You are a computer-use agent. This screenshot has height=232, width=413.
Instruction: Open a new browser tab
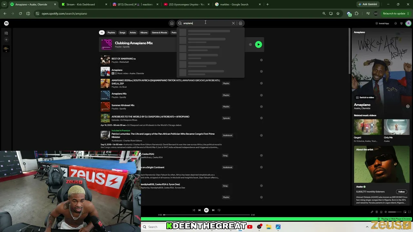pyautogui.click(x=267, y=5)
